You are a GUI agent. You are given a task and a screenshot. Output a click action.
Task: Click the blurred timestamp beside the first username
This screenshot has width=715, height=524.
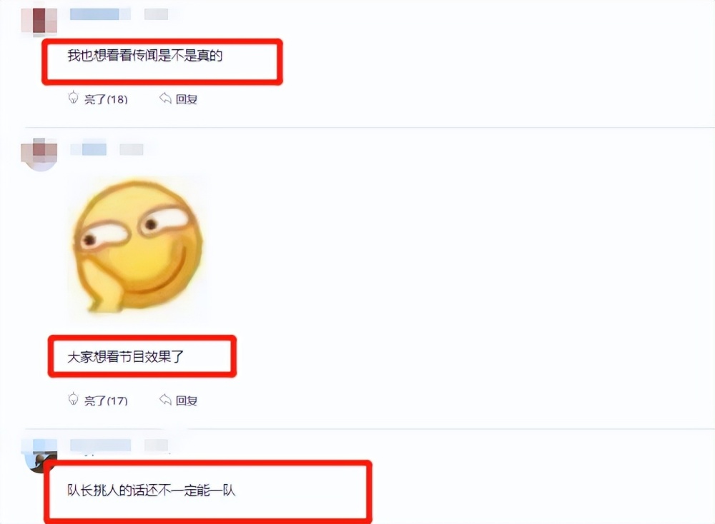(x=156, y=14)
